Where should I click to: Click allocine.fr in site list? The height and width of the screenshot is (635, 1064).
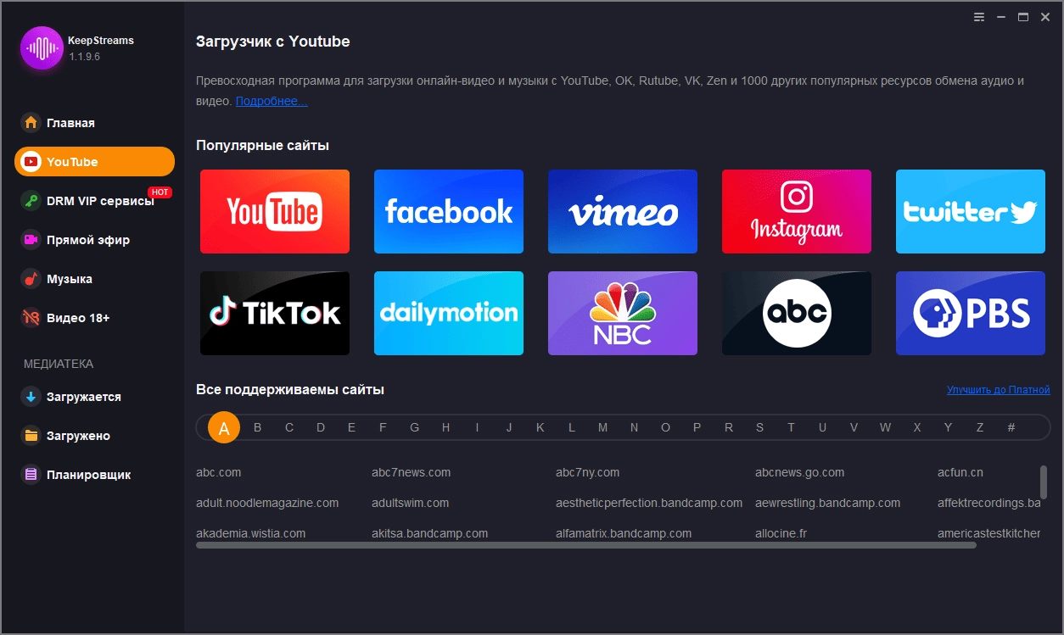(x=781, y=533)
